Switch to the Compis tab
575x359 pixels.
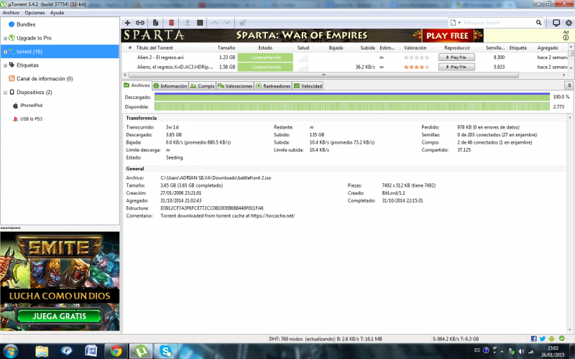pyautogui.click(x=203, y=85)
